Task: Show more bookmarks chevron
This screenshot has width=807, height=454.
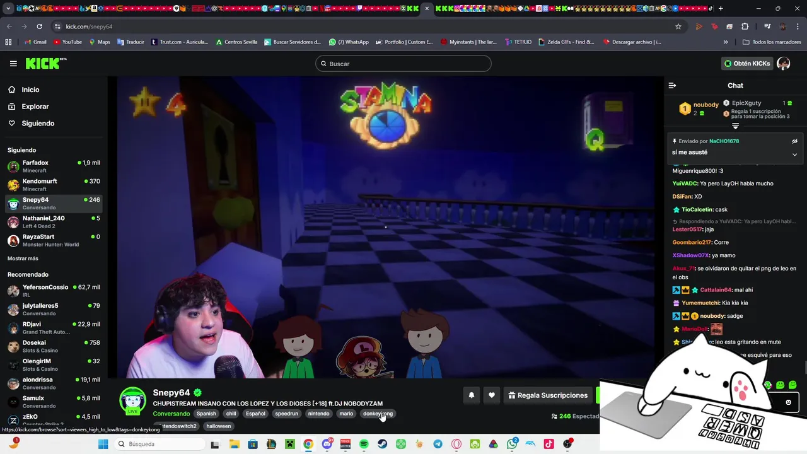Action: 726,42
